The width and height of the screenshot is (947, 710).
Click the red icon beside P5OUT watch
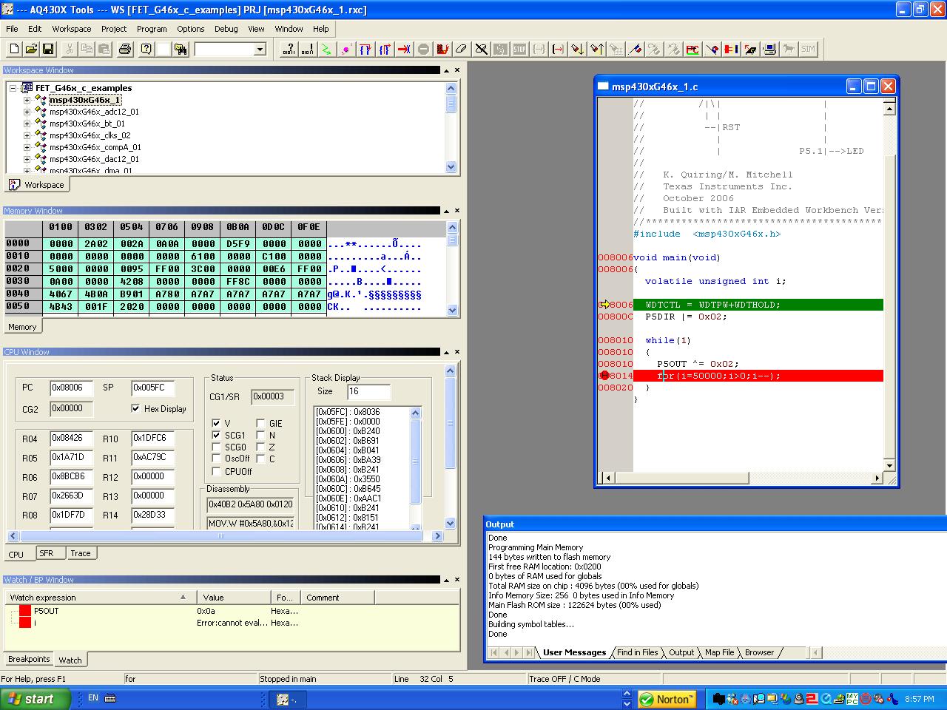coord(25,611)
